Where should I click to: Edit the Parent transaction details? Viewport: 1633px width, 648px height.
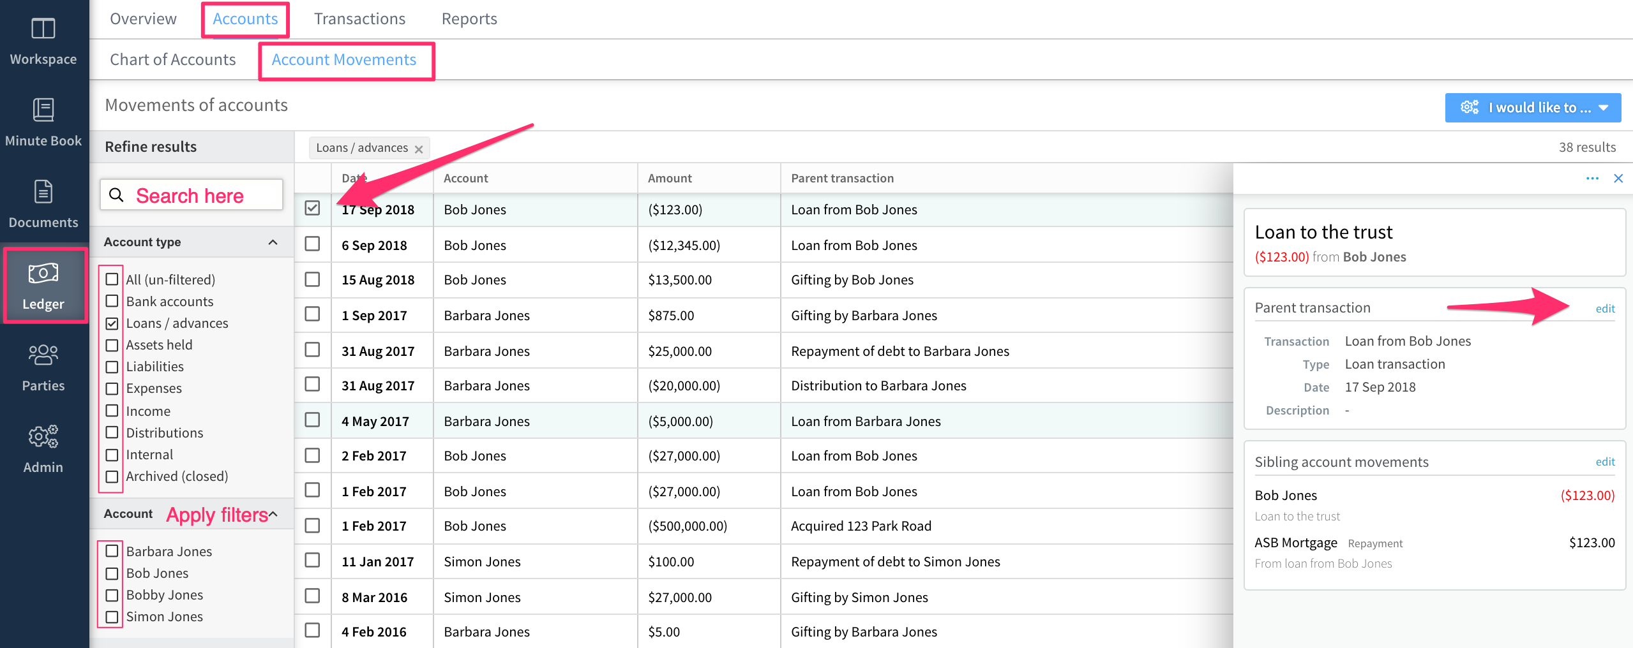(1605, 308)
